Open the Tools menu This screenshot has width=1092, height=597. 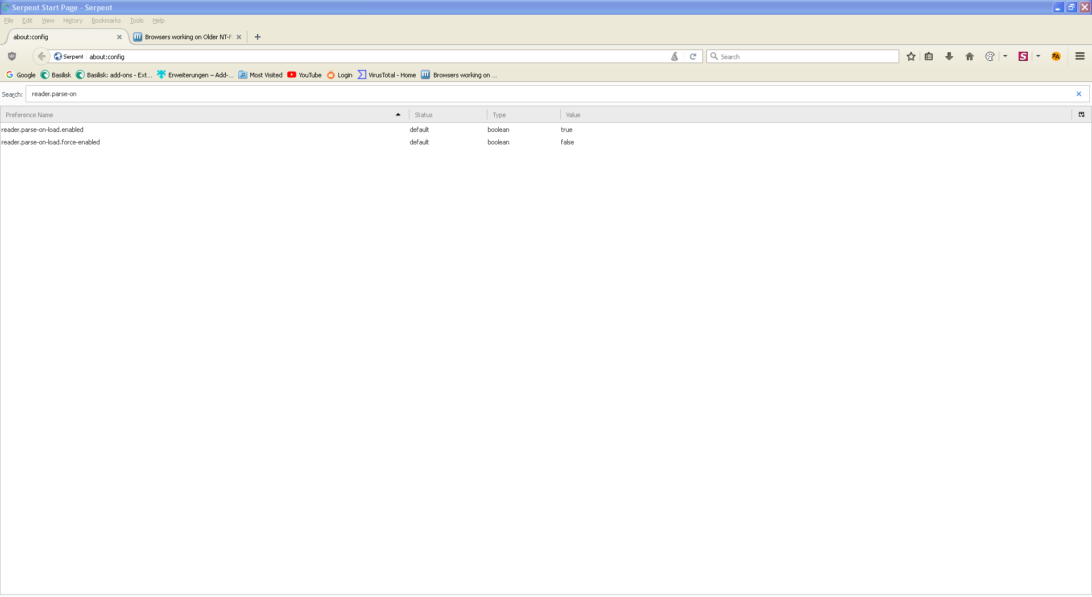[x=136, y=20]
